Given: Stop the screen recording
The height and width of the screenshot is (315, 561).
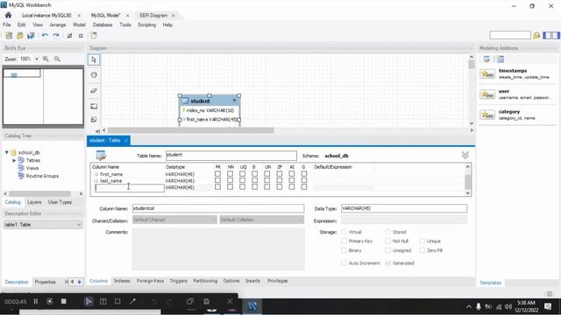Looking at the screenshot, I should point(64,301).
